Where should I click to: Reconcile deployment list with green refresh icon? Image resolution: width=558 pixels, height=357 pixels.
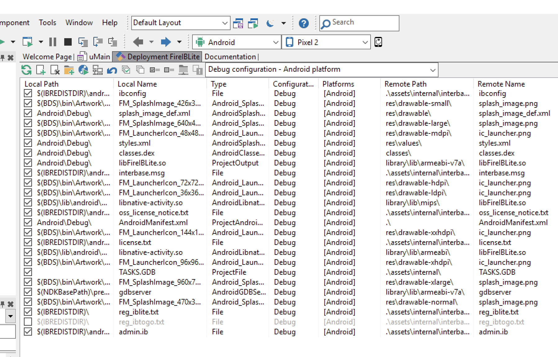coord(26,70)
